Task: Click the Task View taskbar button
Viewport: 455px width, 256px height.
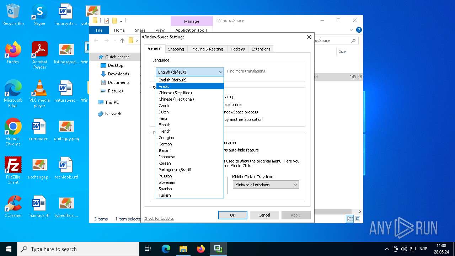Action: pyautogui.click(x=148, y=249)
